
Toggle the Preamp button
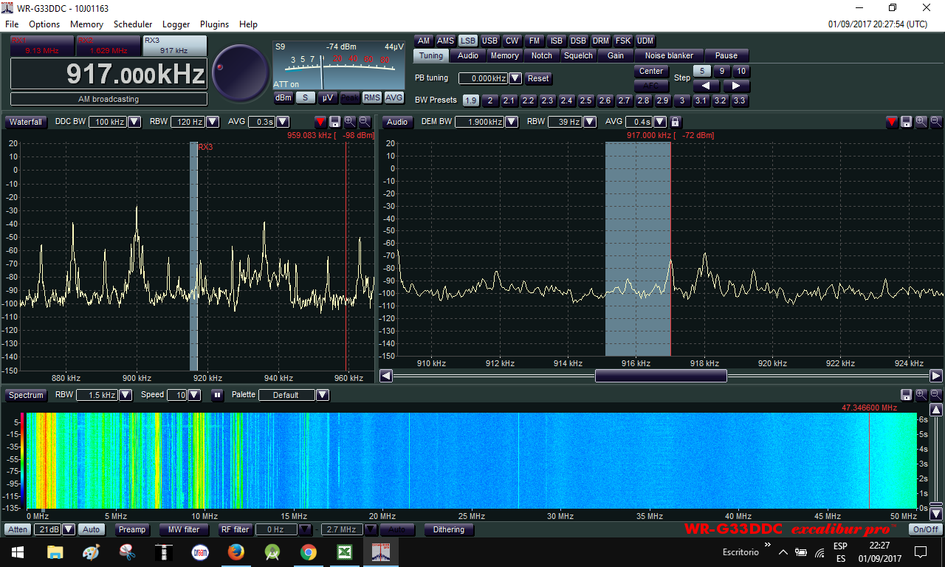tap(132, 529)
